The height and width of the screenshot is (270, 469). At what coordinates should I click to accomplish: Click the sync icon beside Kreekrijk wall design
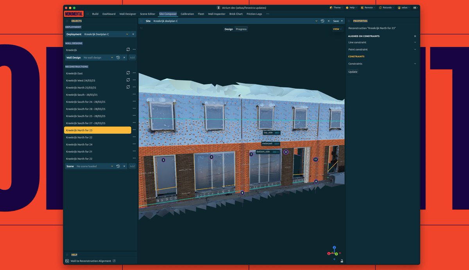click(128, 50)
